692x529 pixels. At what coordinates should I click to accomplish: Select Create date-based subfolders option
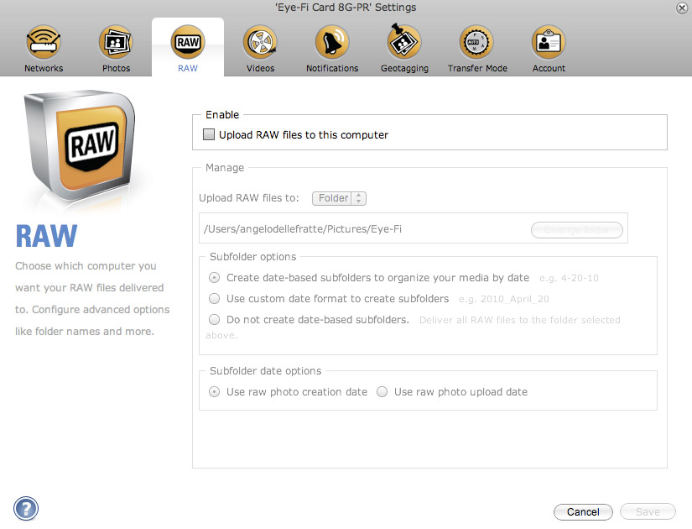[x=214, y=278]
